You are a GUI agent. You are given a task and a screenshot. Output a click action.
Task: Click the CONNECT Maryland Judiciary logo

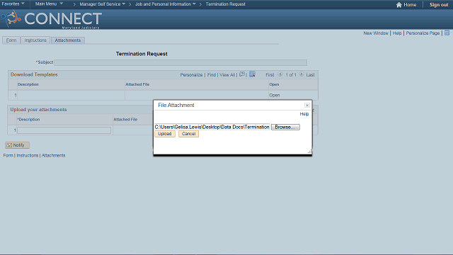point(52,19)
